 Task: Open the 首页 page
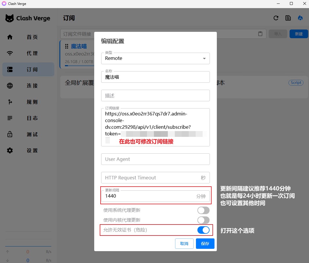click(28, 37)
